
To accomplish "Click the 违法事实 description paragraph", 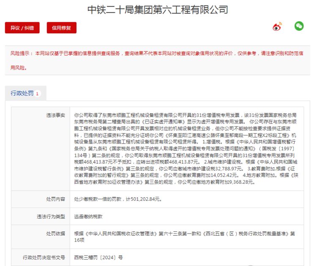I will coord(186,149).
